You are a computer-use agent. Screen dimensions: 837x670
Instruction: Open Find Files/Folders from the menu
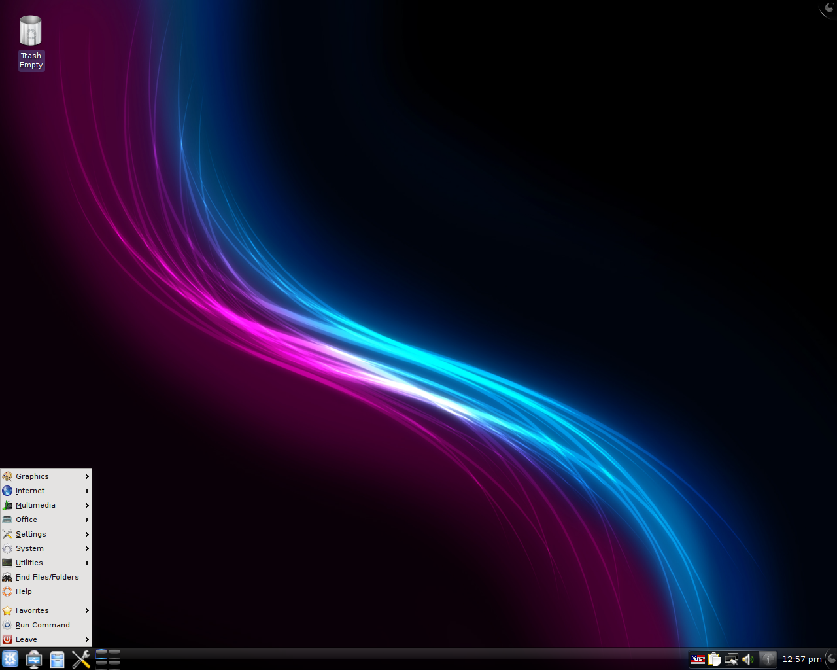coord(47,577)
